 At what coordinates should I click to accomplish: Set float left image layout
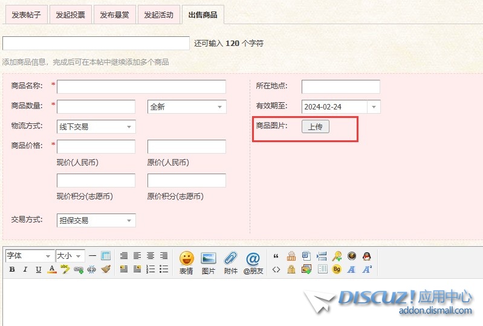pyautogui.click(x=124, y=269)
